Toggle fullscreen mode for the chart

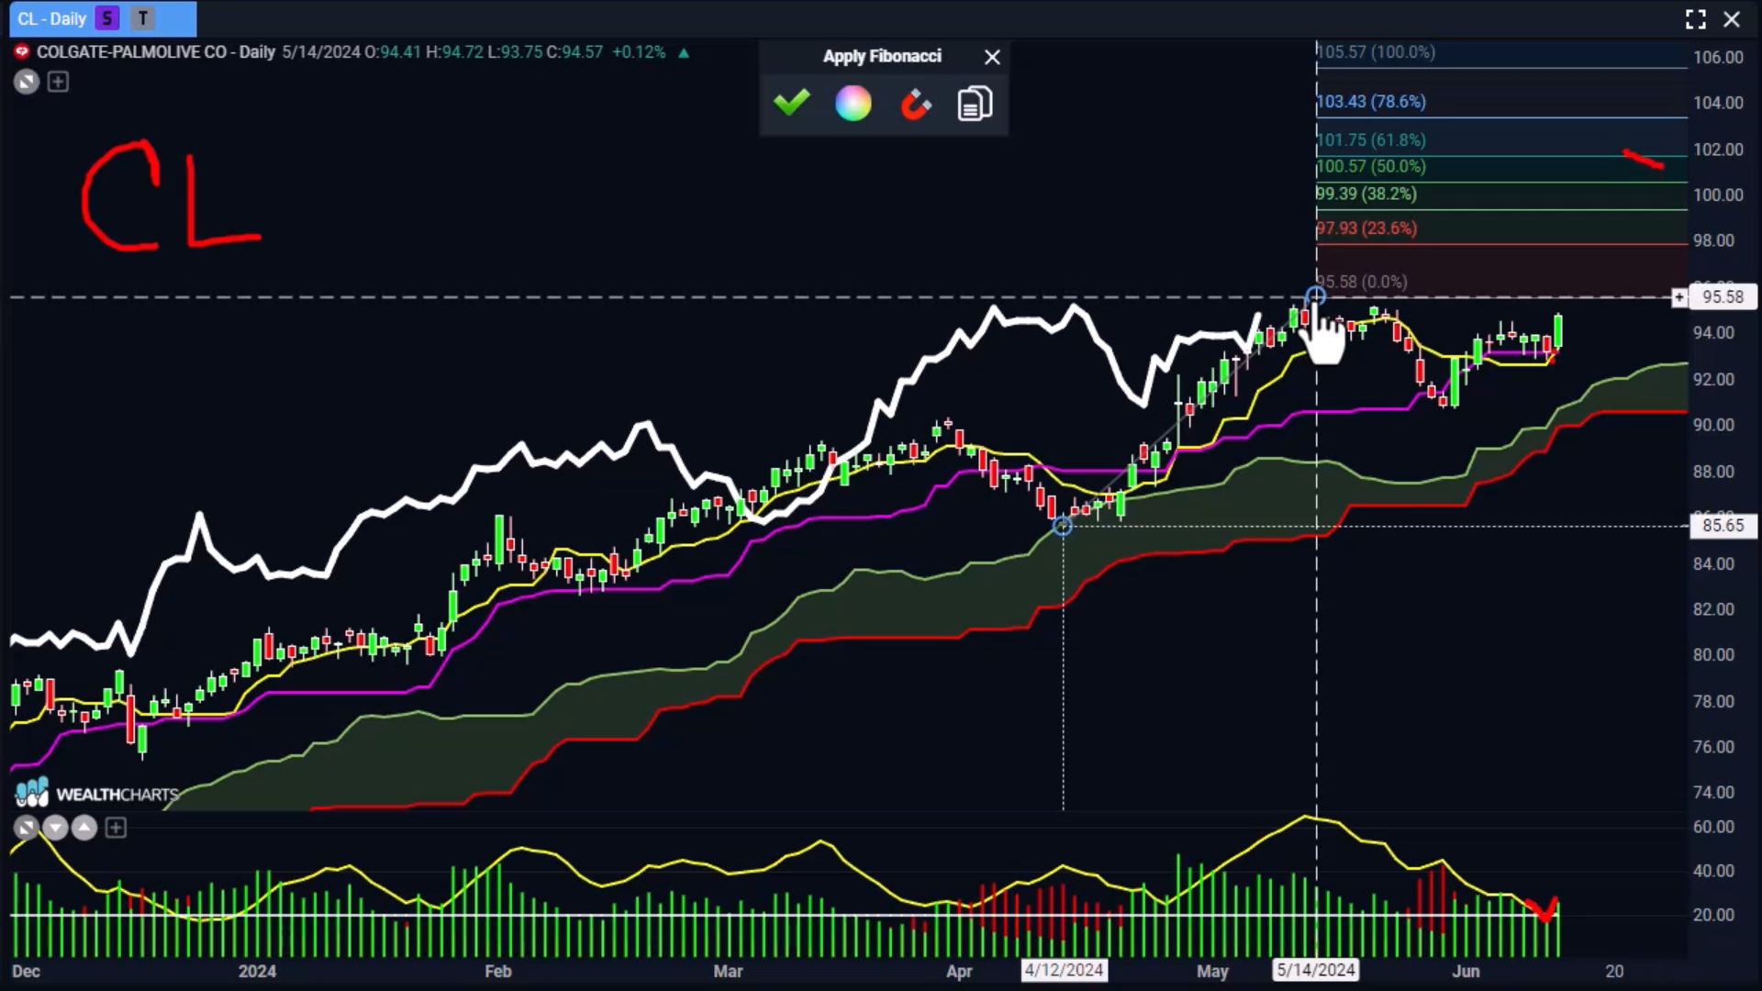1695,19
